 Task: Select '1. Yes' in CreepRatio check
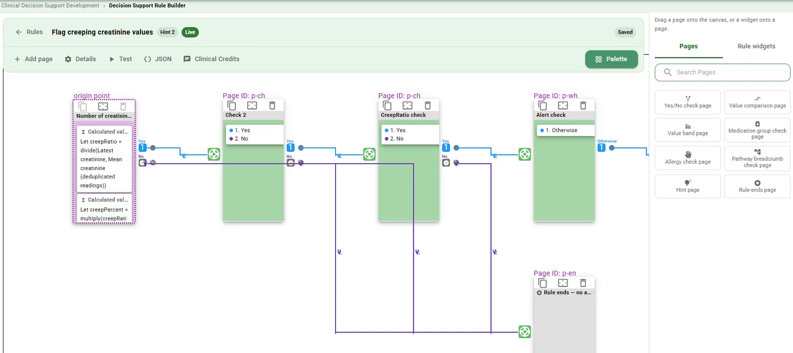tap(410, 130)
